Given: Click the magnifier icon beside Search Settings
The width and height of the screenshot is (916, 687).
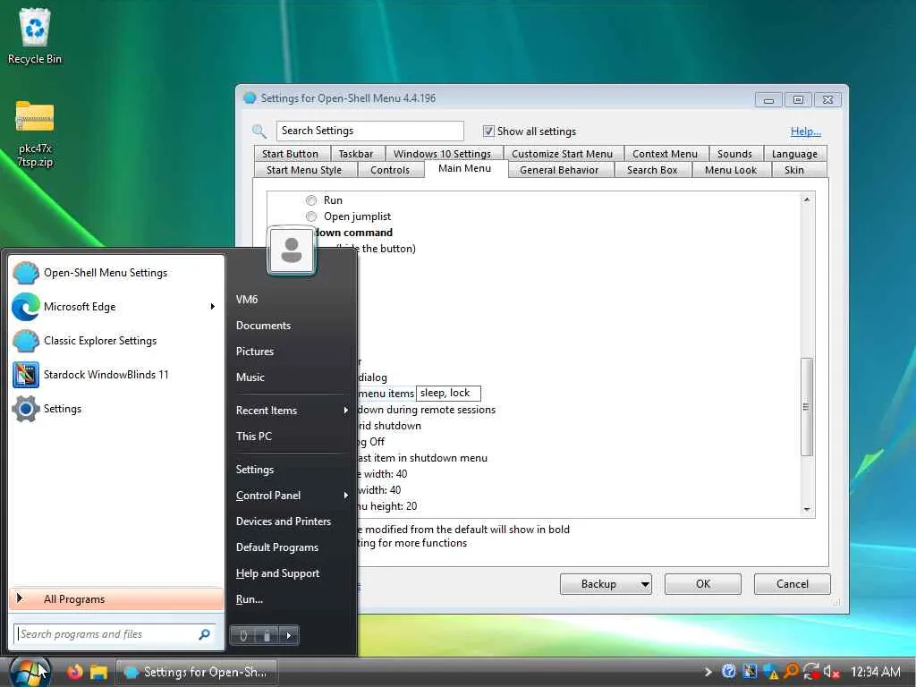Looking at the screenshot, I should pos(259,131).
